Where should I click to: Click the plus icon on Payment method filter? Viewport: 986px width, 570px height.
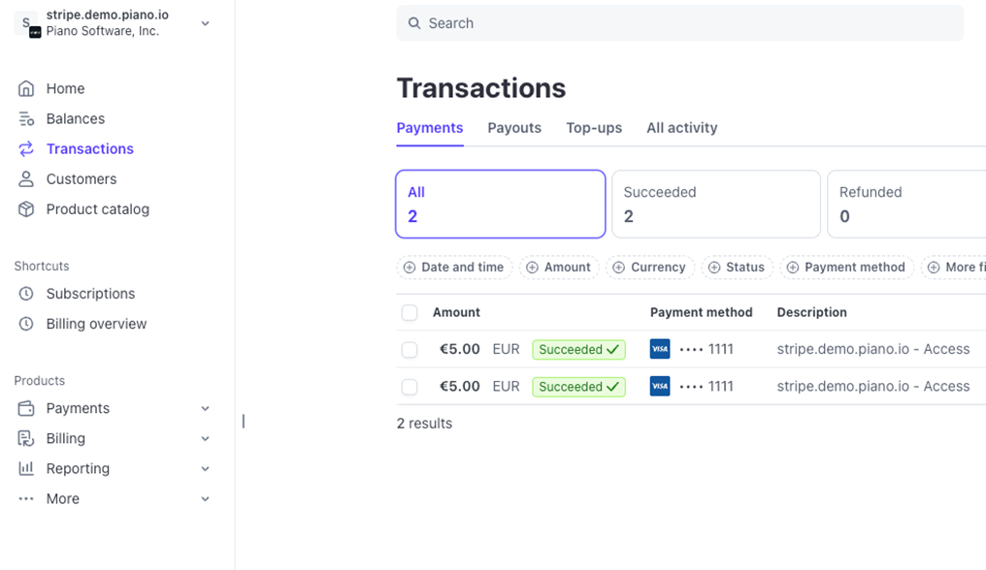click(793, 268)
